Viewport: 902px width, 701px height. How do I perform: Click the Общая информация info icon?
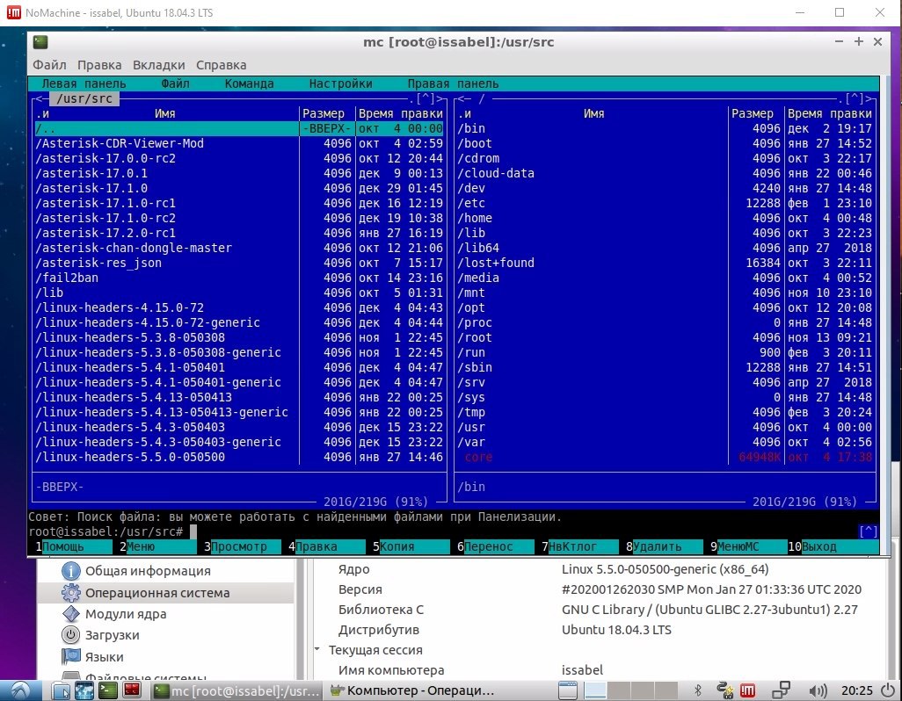70,571
